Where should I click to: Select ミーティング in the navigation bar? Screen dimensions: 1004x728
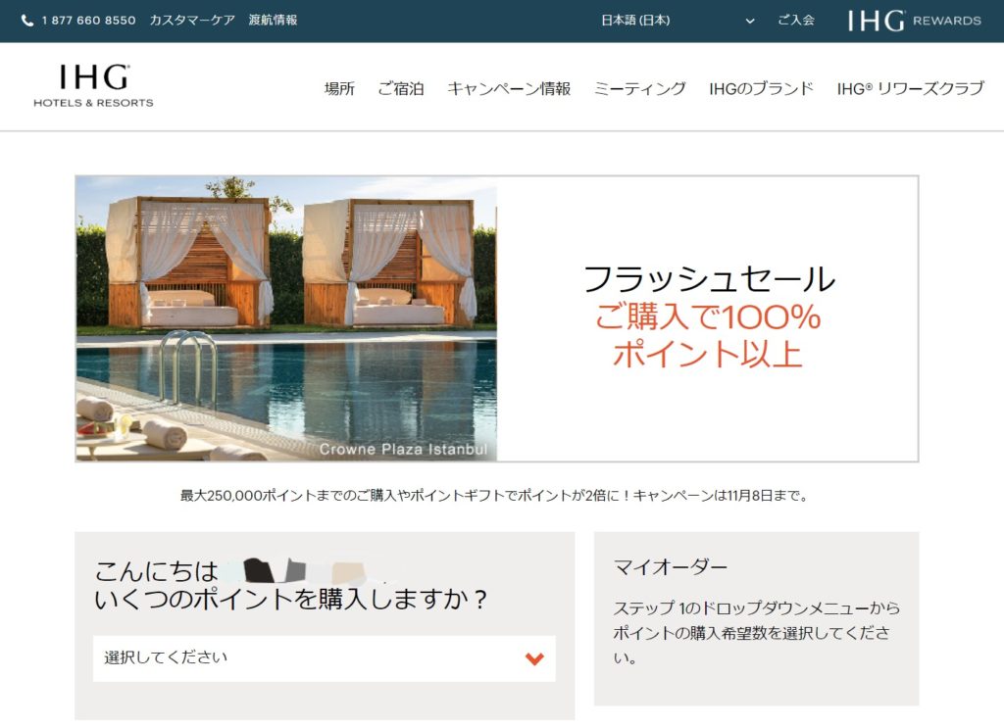click(639, 88)
